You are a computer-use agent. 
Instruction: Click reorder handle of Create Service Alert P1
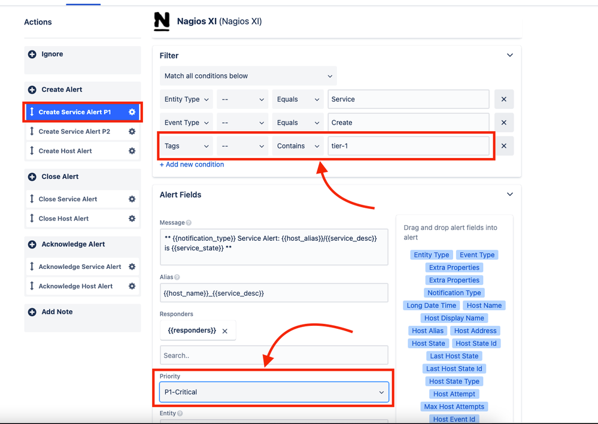click(x=32, y=111)
